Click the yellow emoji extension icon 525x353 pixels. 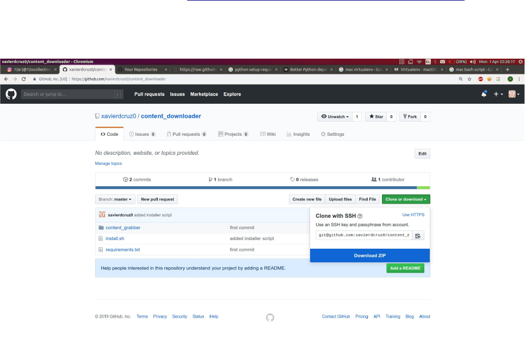click(489, 79)
